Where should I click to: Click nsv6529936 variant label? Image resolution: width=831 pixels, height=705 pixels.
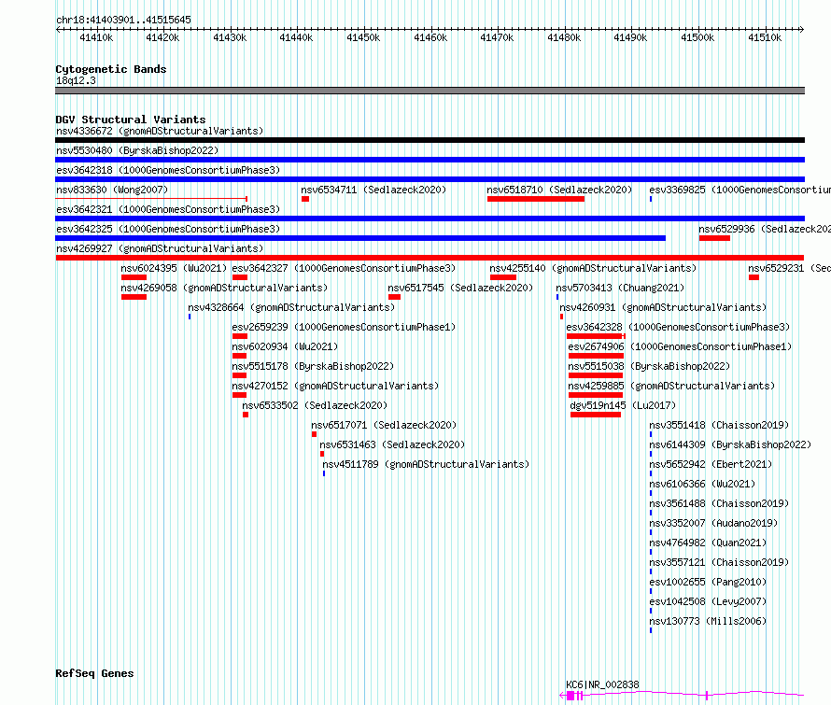pos(765,229)
